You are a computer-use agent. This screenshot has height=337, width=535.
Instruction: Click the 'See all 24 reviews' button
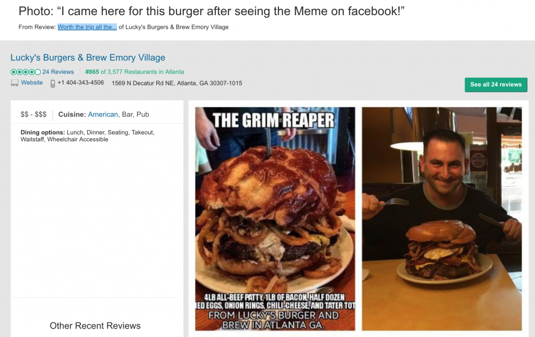tap(496, 85)
